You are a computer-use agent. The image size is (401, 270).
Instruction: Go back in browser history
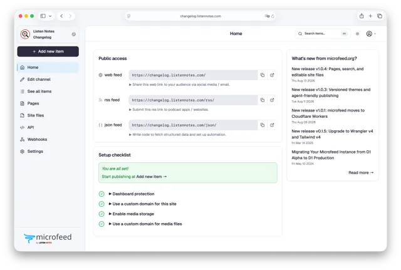(61, 16)
